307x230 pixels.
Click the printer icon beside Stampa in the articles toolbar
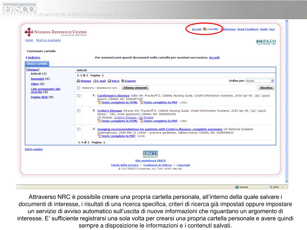[x=78, y=81]
